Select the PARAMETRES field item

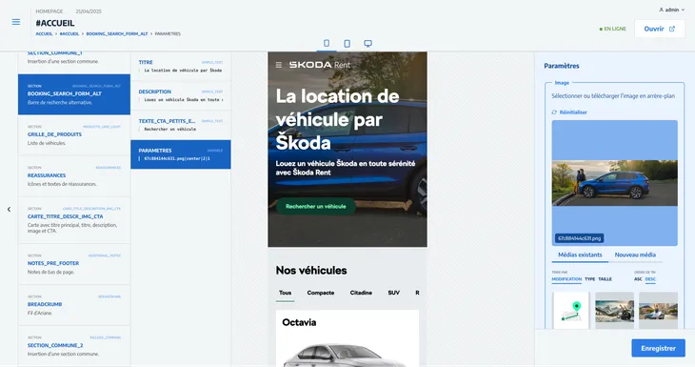coord(181,154)
